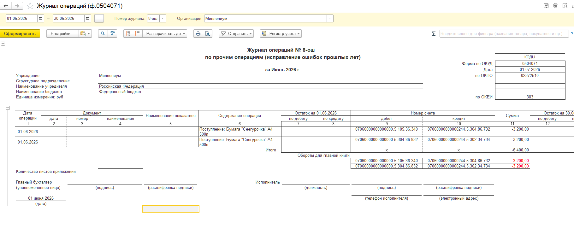The image size is (574, 229).
Task: Open the report variants dropdown icon
Action: click(x=85, y=33)
